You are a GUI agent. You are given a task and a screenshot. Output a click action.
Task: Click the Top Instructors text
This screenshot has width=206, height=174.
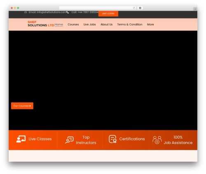click(86, 140)
